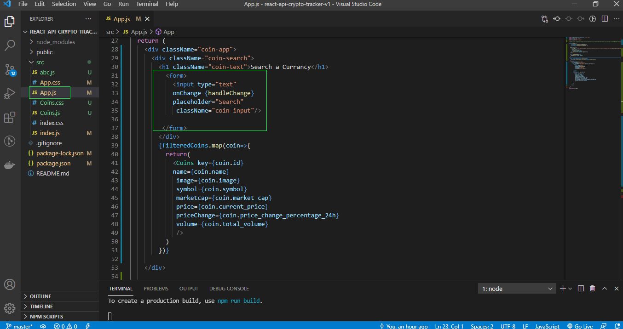Switch to the PROBLEMS panel tab
Viewport: 623px width, 329px height.
tap(156, 289)
